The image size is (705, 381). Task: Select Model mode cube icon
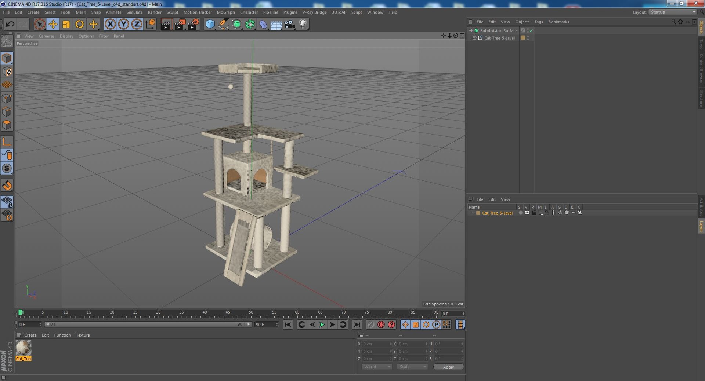7,58
